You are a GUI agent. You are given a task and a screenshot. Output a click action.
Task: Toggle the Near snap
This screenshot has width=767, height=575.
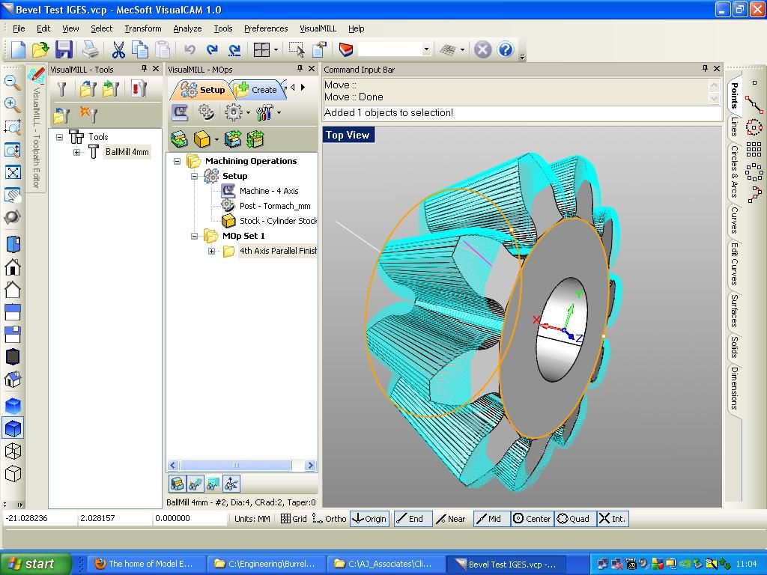tap(451, 519)
